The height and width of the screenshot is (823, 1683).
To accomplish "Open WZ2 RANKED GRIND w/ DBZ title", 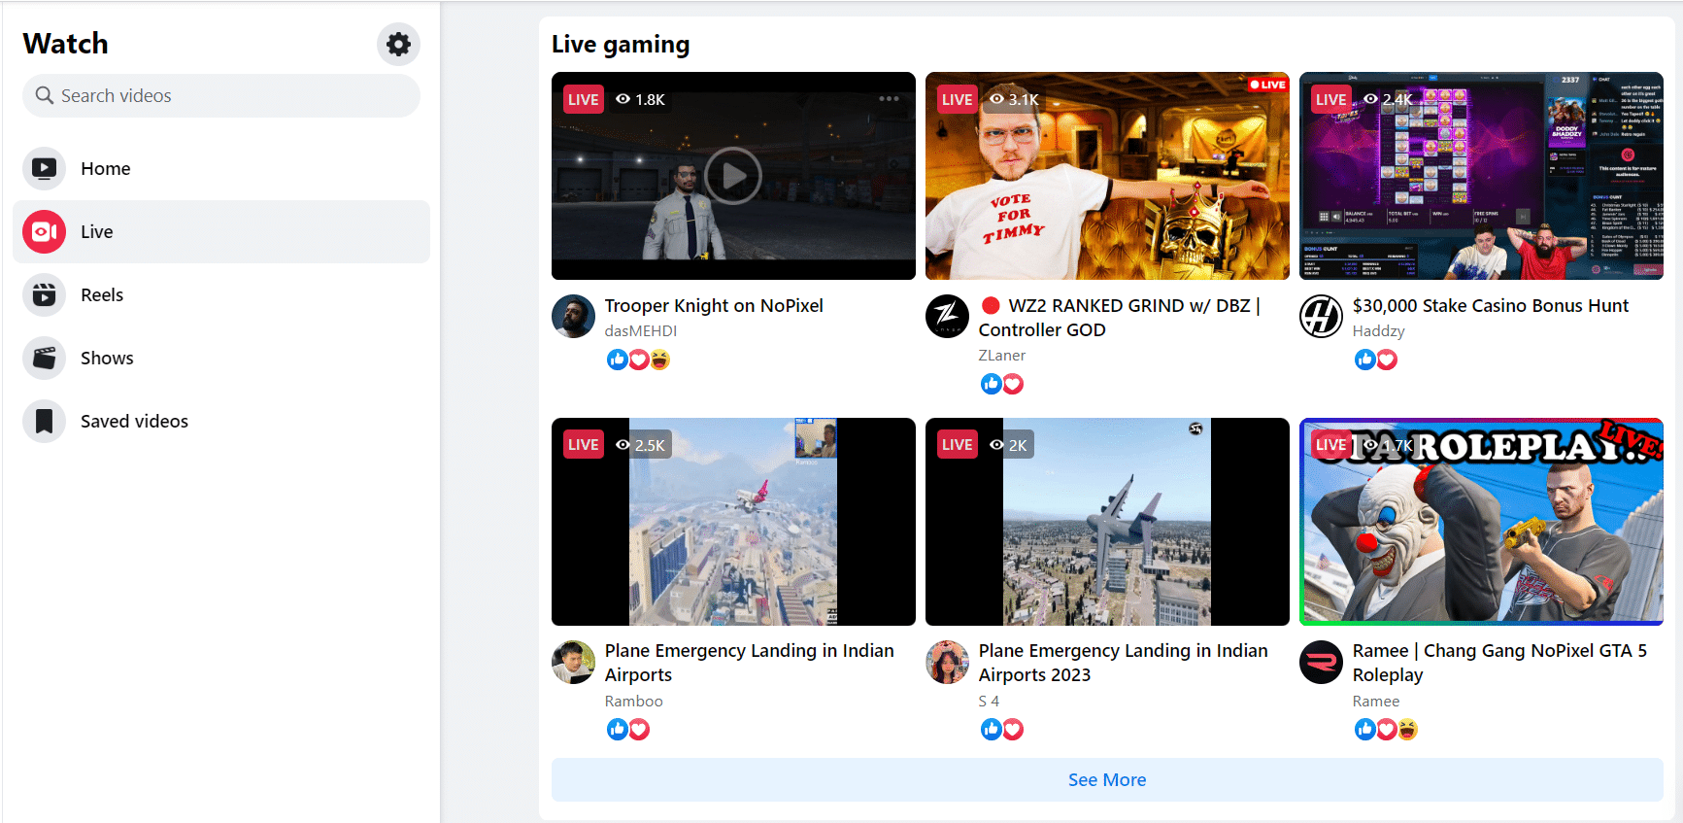I will (x=1120, y=318).
